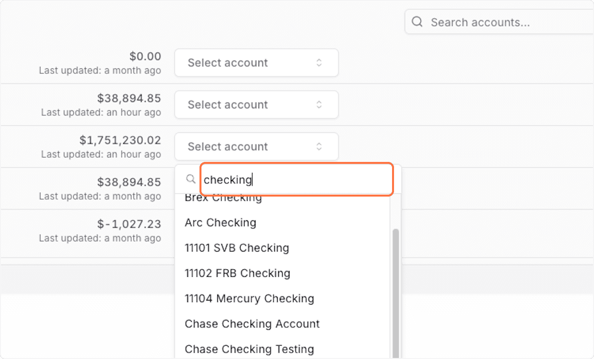Click the magnifying glass in the dropdown search
This screenshot has height=359, width=594.
click(x=191, y=179)
